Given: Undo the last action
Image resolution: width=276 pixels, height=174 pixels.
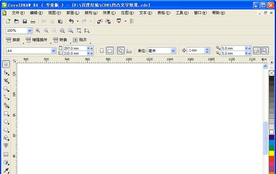Looking at the screenshot, I should [x=71, y=21].
